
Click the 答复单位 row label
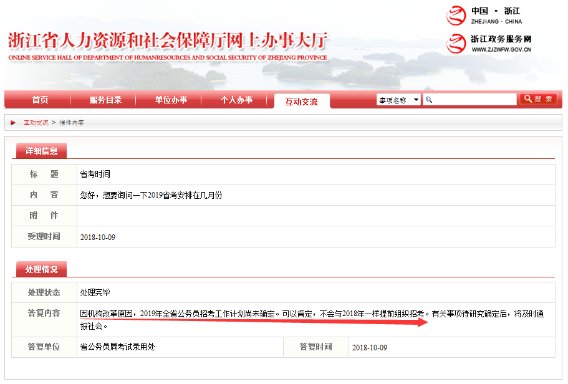point(44,347)
